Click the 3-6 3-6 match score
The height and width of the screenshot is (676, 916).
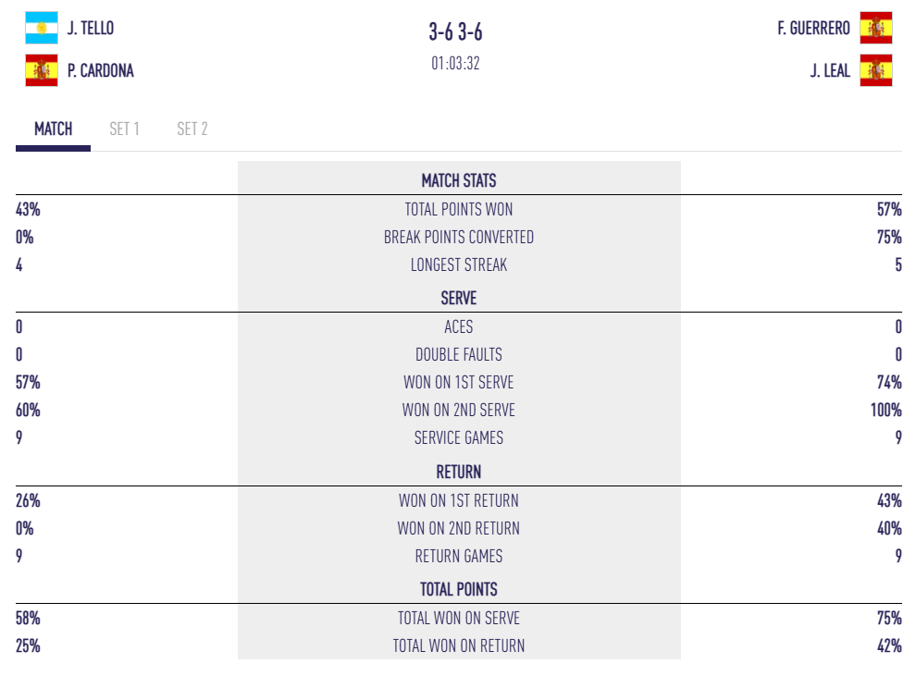(x=455, y=32)
